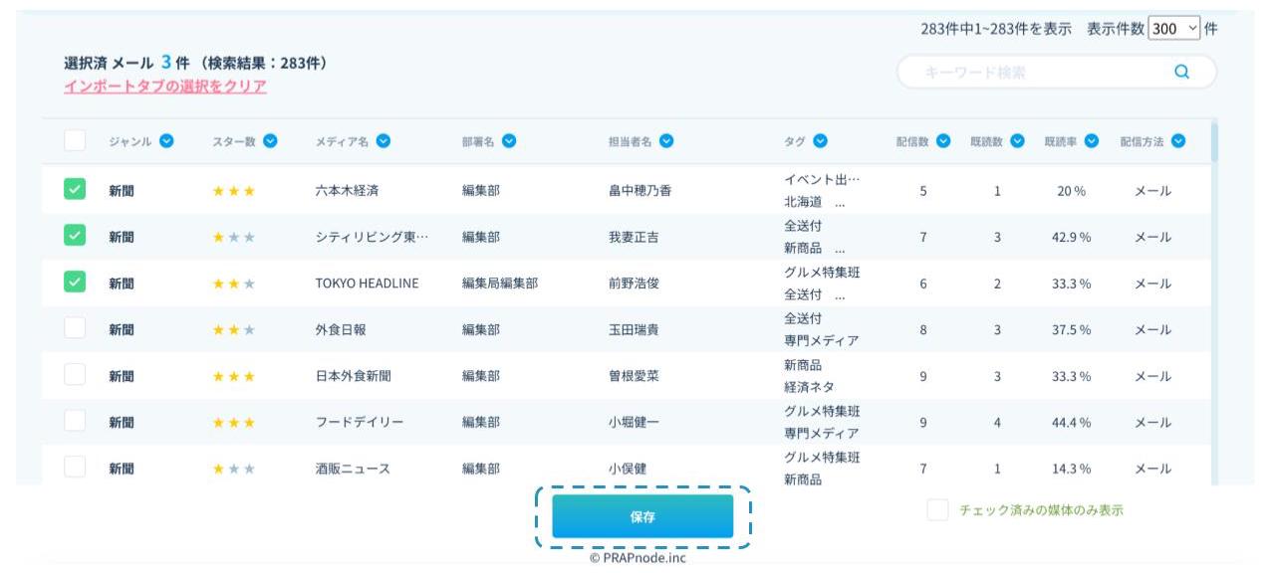Sort the list by メディア名 arrow
The height and width of the screenshot is (573, 1274).
[382, 141]
